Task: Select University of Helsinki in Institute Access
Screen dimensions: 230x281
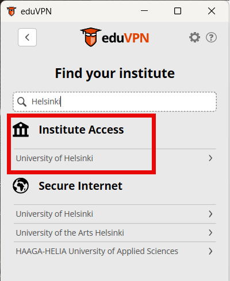Action: point(115,158)
